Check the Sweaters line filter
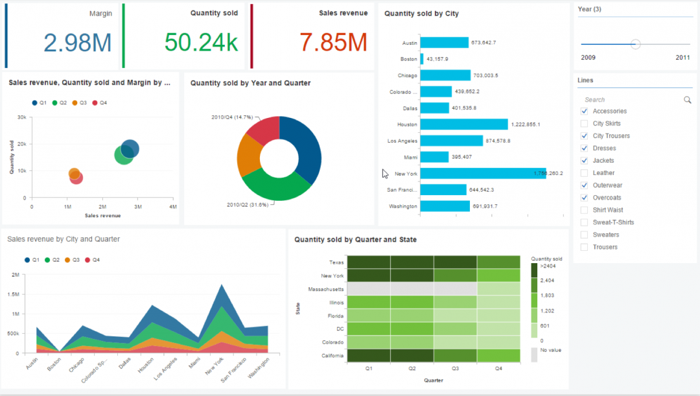700x396 pixels. coord(584,234)
